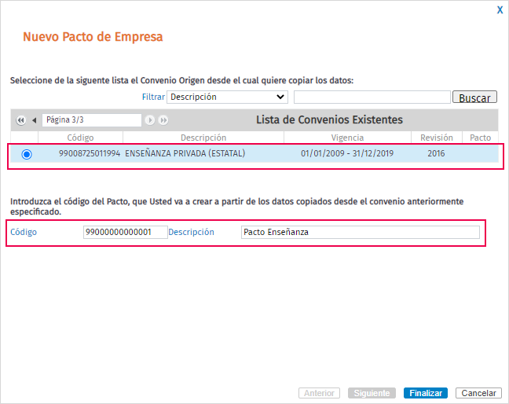
Task: Click code cell 99008725011994
Action: point(90,153)
